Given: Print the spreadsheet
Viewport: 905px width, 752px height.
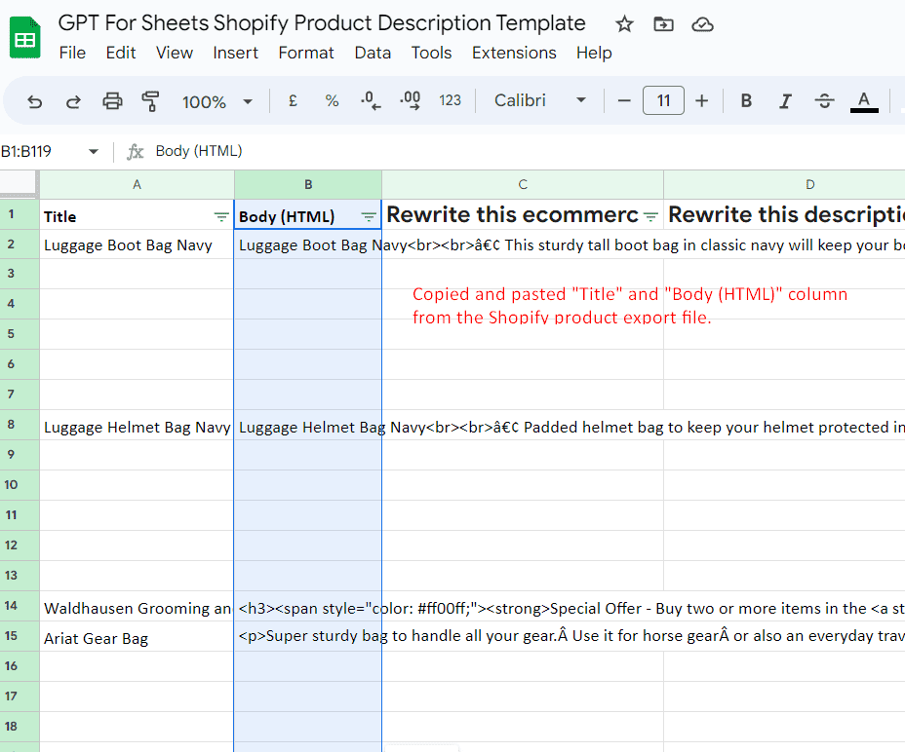Looking at the screenshot, I should tap(112, 101).
